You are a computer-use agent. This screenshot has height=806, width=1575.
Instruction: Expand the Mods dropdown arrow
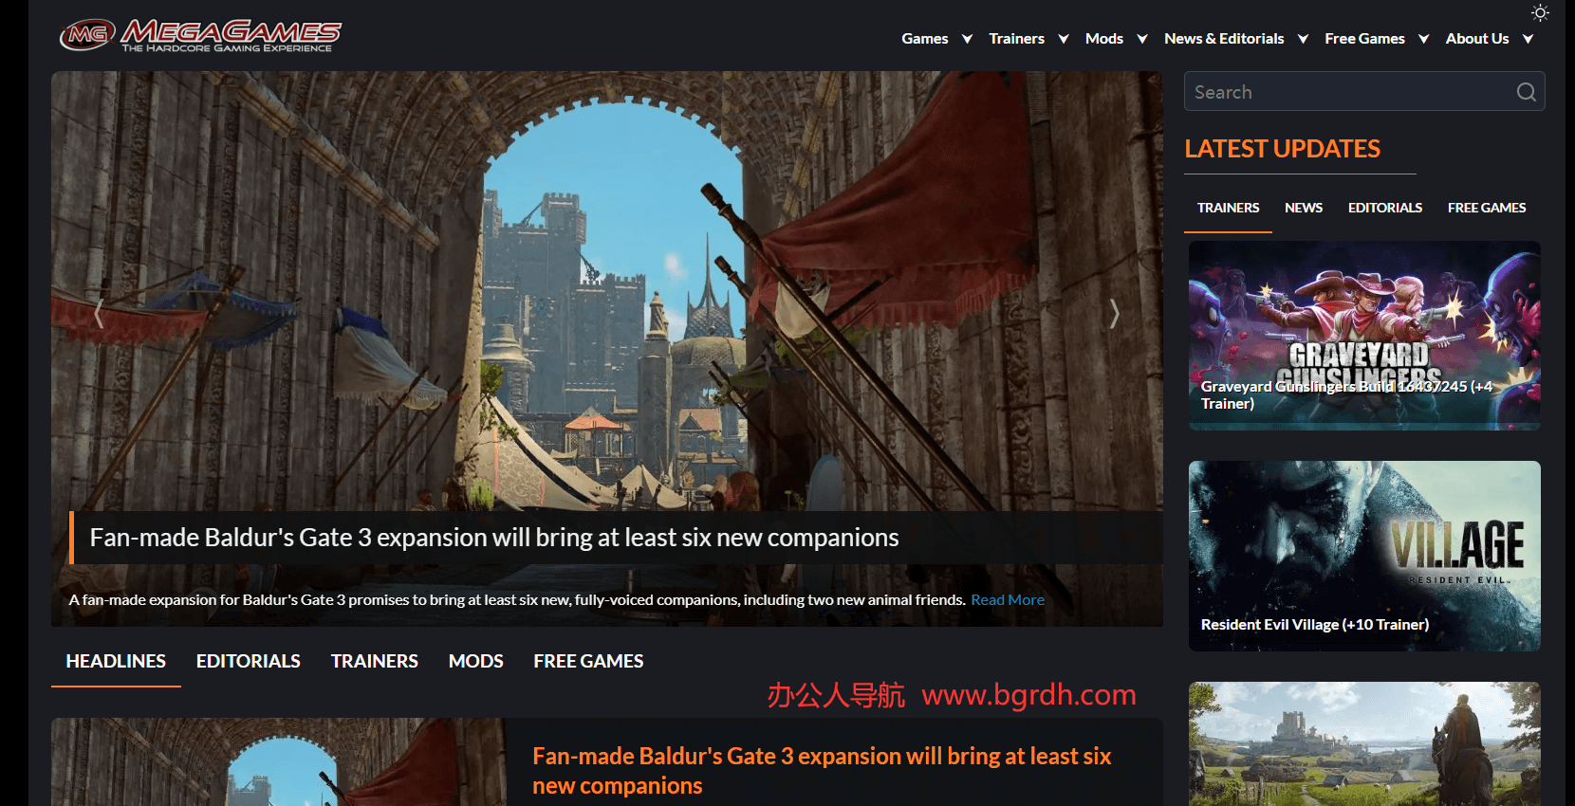[1142, 39]
